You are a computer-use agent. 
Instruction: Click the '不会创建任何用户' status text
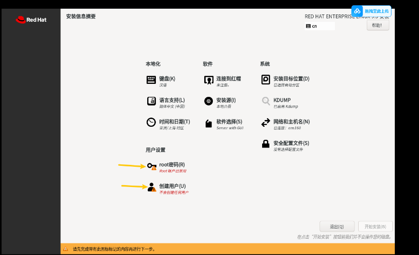coord(174,192)
